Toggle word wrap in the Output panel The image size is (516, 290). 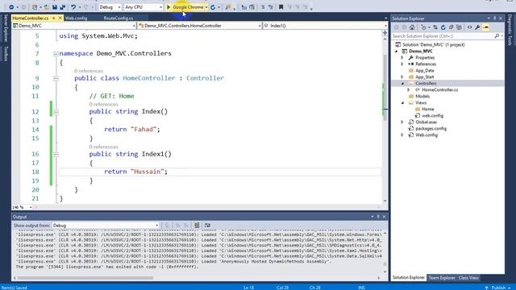coord(207,226)
